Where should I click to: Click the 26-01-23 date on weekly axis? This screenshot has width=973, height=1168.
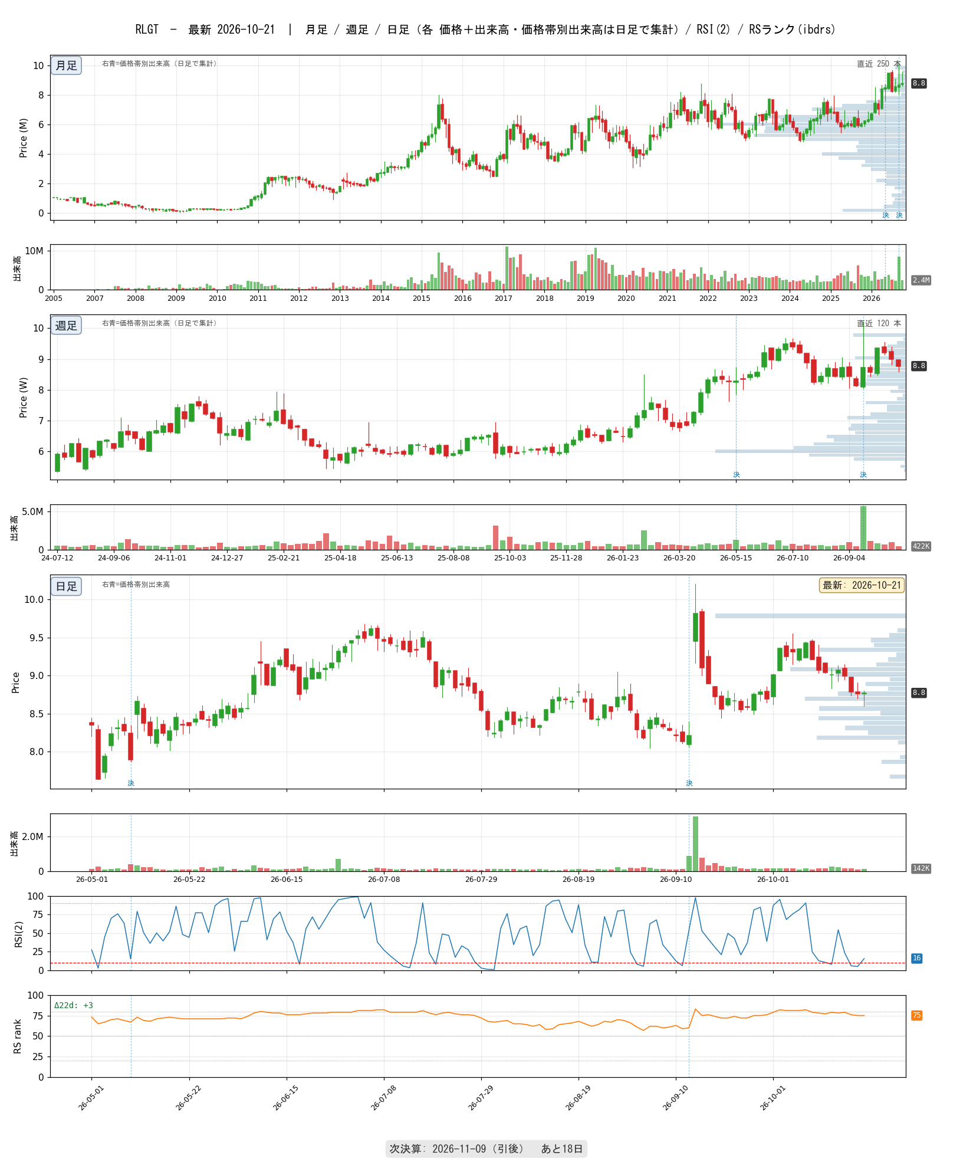[x=623, y=557]
